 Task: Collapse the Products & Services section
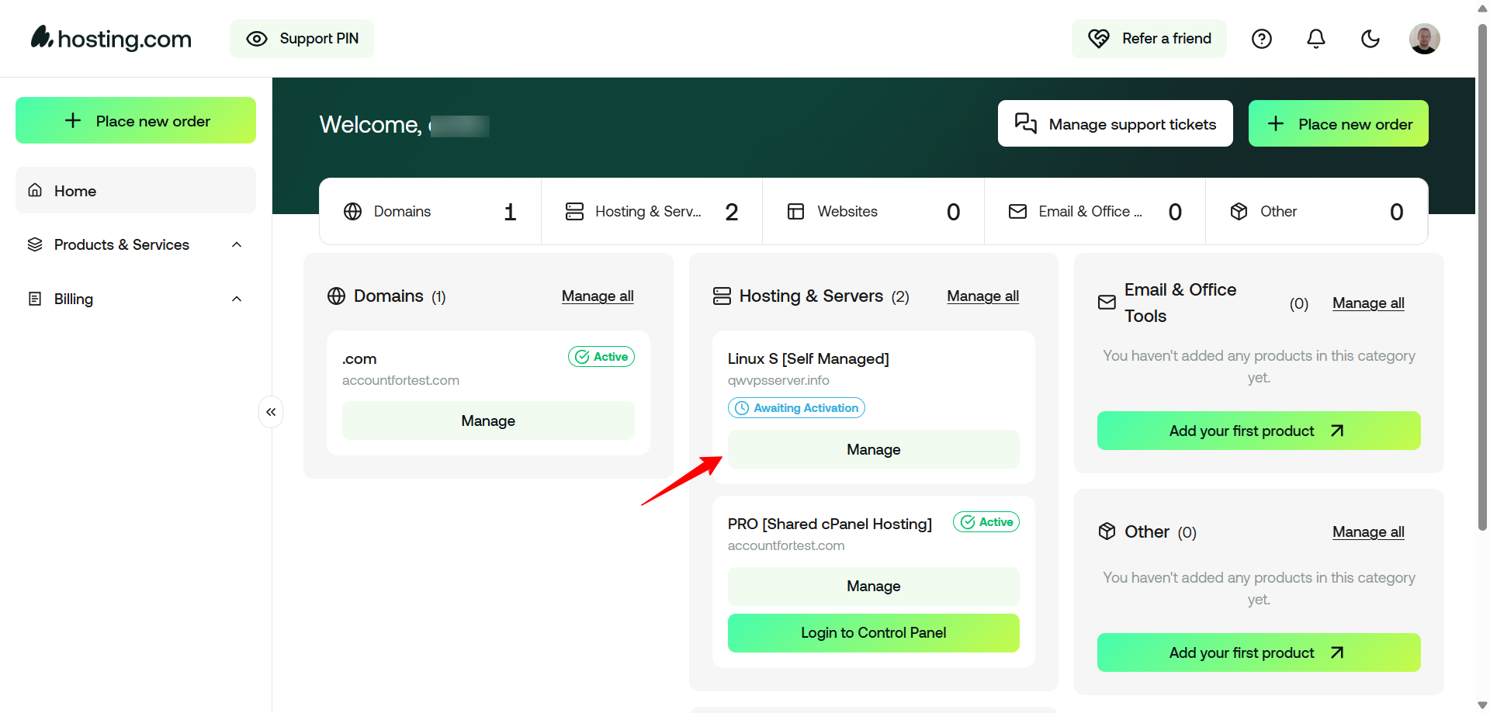[x=237, y=244]
